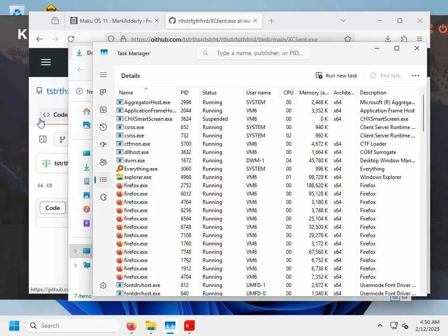Sort processes by PID column

click(188, 93)
